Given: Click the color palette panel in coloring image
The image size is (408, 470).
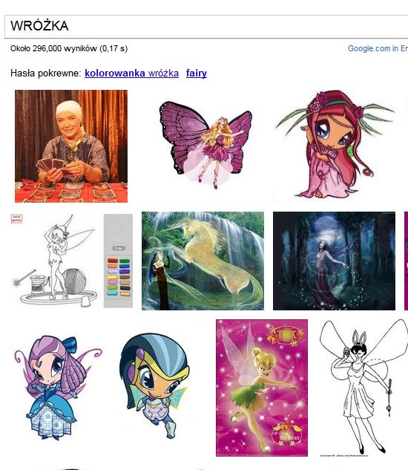Looking at the screenshot, I should click(x=119, y=261).
